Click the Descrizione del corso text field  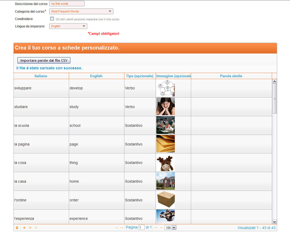pos(67,4)
